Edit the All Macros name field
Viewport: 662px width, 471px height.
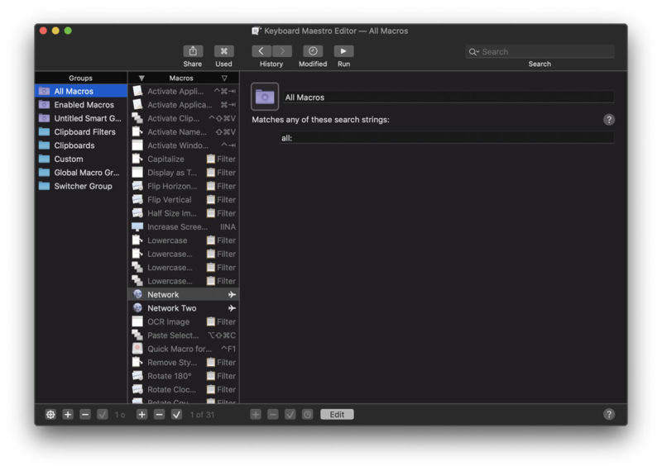click(449, 97)
